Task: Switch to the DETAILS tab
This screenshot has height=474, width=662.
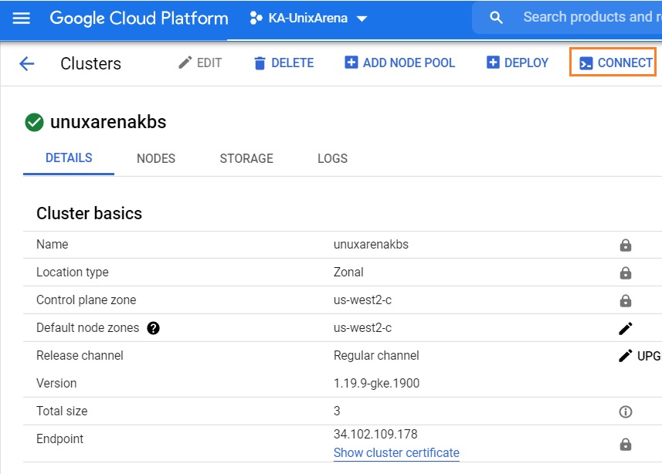Action: tap(69, 157)
